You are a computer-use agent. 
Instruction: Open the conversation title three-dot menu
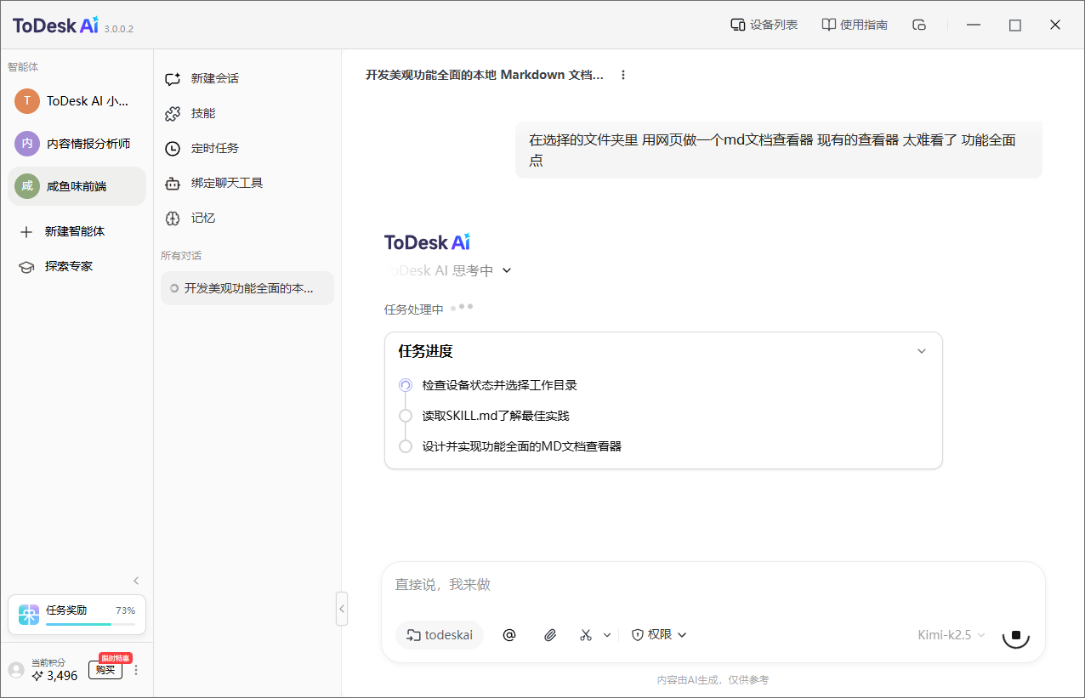click(x=623, y=75)
